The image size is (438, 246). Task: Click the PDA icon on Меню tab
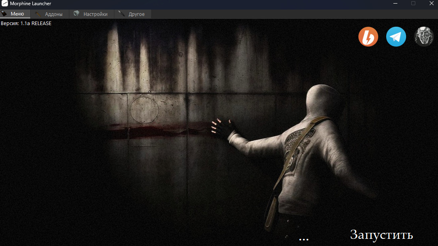pyautogui.click(x=5, y=14)
